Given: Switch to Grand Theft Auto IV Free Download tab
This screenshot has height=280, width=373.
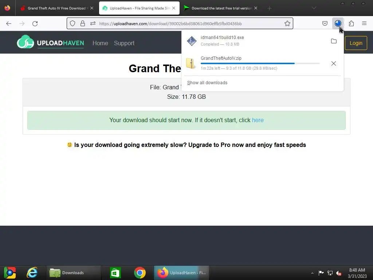Looking at the screenshot, I should [56, 8].
